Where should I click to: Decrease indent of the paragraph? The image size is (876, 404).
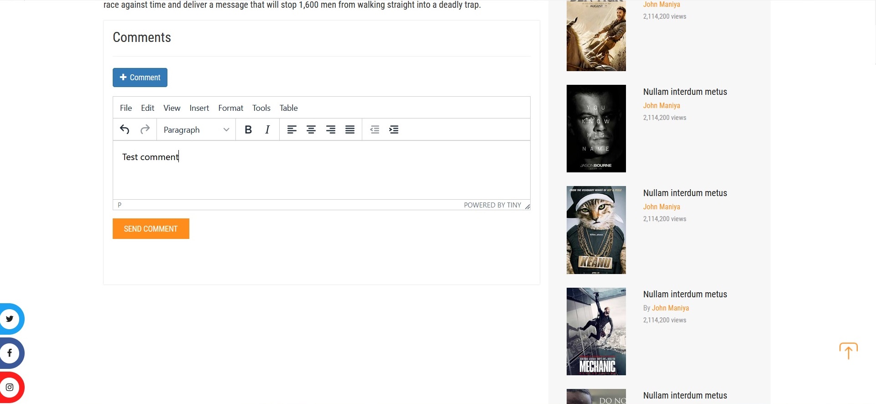coord(375,130)
